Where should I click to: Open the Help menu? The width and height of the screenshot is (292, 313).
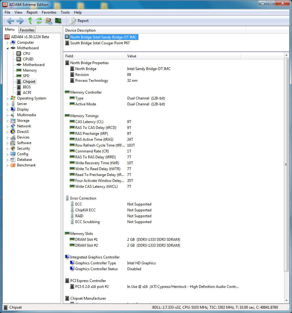[x=78, y=12]
